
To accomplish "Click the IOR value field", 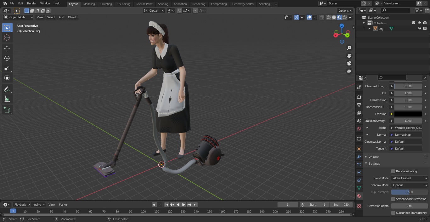I will (408, 93).
